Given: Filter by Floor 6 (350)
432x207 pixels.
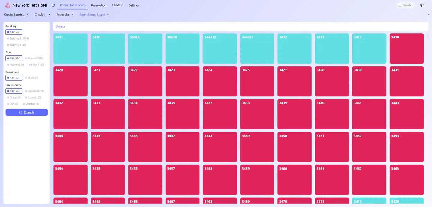Looking at the screenshot, I should coord(16,64).
